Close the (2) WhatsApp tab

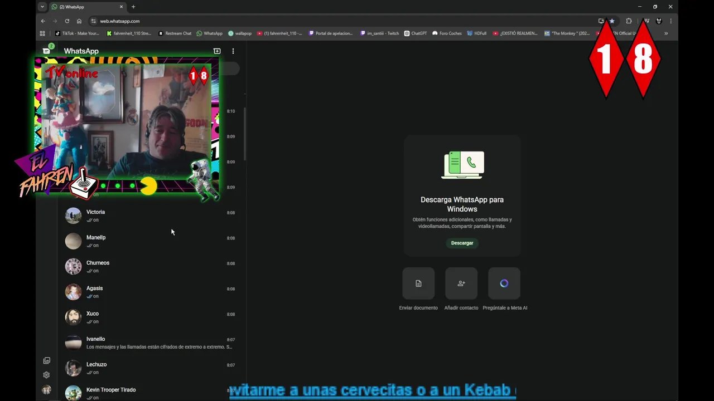click(x=122, y=7)
